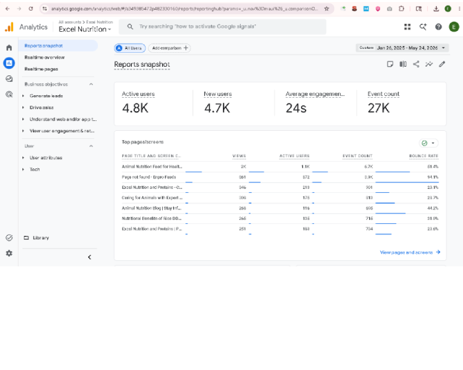Open the Google apps grid icon
The image size is (463, 370).
click(407, 27)
